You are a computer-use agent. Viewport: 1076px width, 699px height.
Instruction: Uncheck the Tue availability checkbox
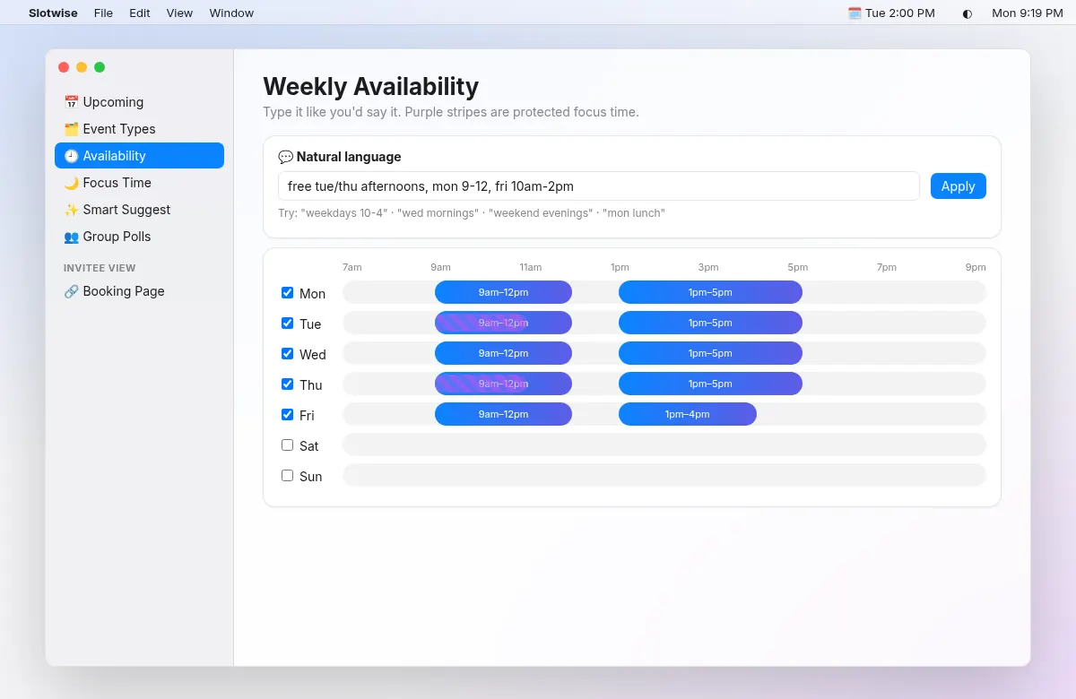287,323
